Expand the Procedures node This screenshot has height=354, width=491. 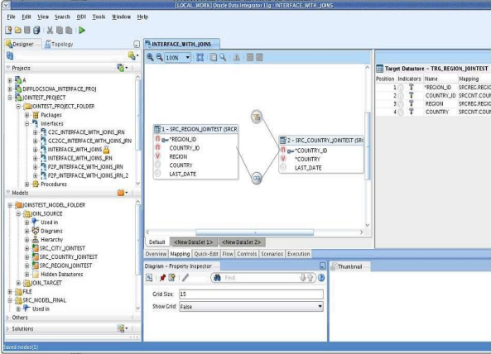(27, 184)
